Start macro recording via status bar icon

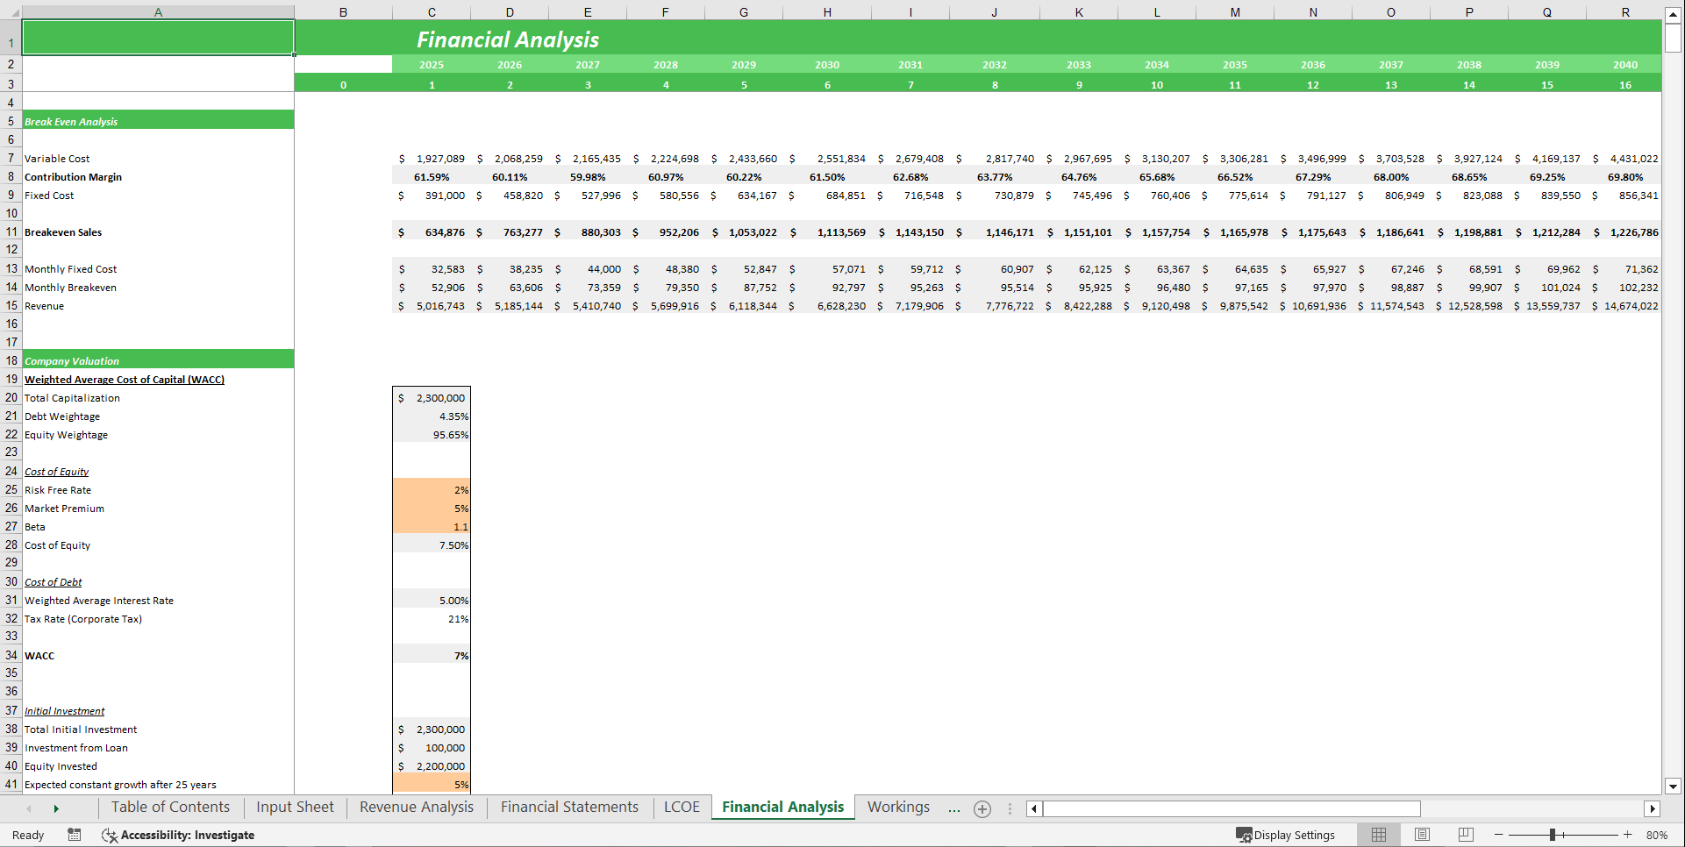click(75, 835)
